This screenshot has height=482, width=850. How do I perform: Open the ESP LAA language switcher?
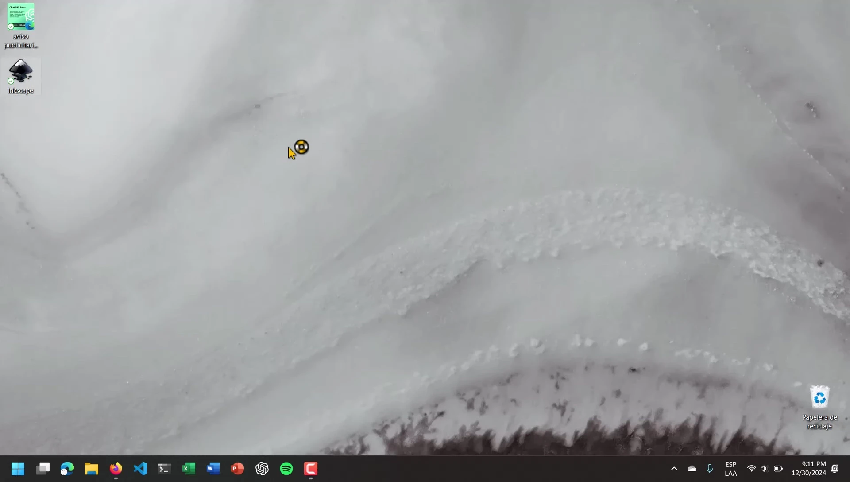pyautogui.click(x=731, y=469)
